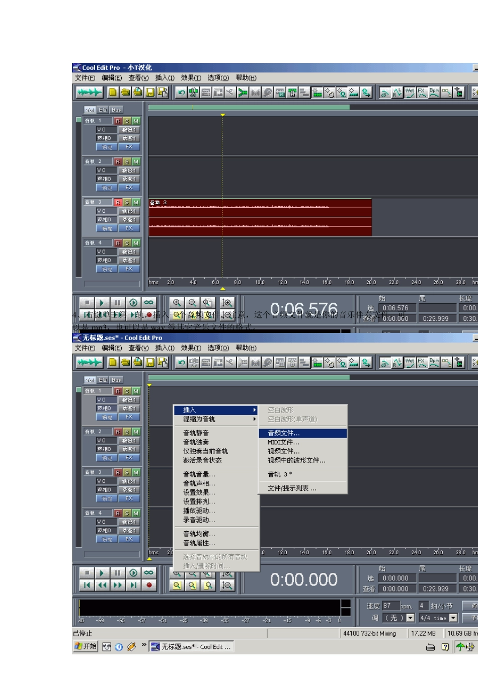The width and height of the screenshot is (478, 676).
Task: Open the 调 (无) key dropdown arrow
Action: click(410, 618)
